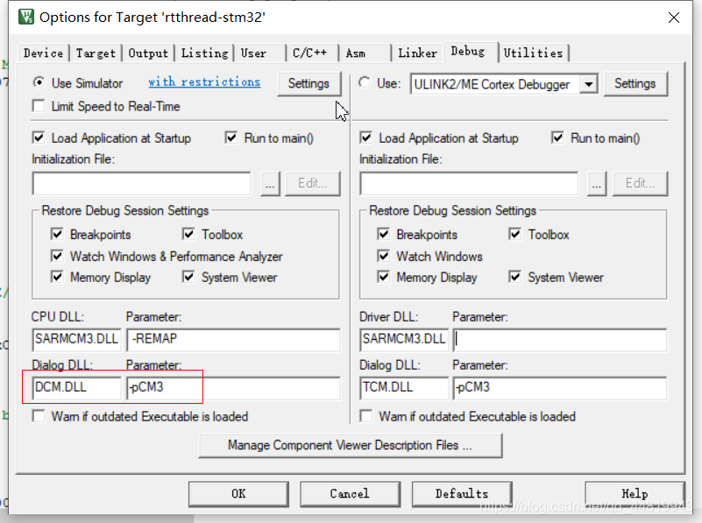Open the Utilities tab
Image resolution: width=702 pixels, height=523 pixels.
(533, 53)
